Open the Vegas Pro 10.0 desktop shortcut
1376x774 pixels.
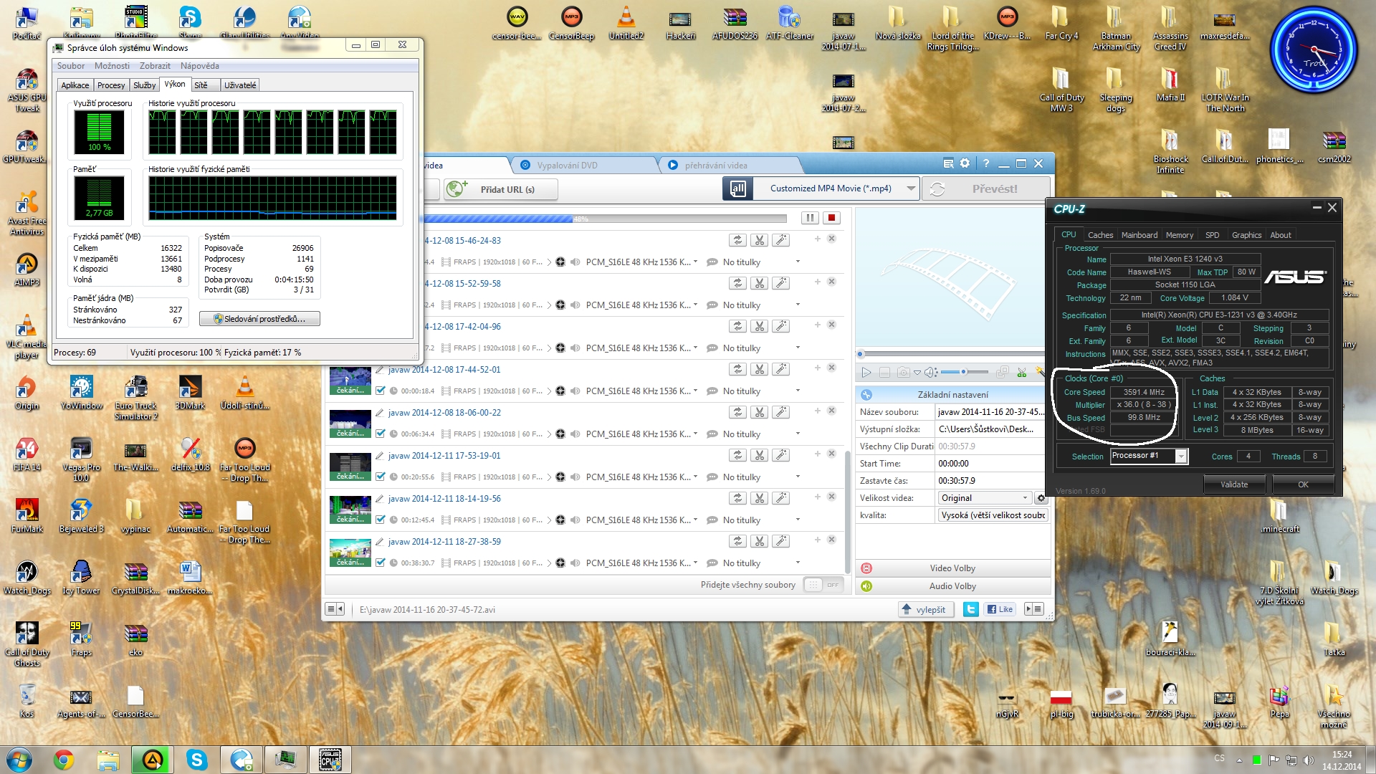pyautogui.click(x=81, y=459)
